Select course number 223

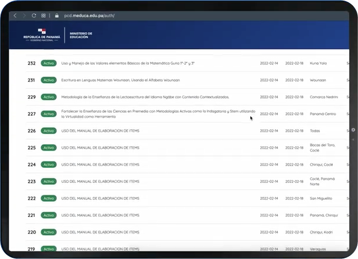pyautogui.click(x=32, y=182)
